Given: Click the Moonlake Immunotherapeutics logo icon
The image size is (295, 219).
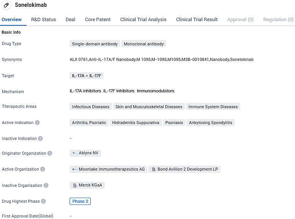Looking at the screenshot, I should click(x=75, y=169).
